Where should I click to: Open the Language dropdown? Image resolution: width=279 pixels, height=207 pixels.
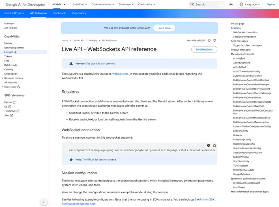[250, 4]
